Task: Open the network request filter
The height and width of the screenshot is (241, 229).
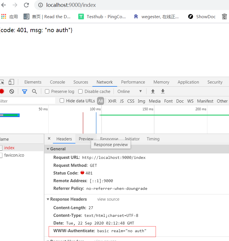Action: pos(24,91)
